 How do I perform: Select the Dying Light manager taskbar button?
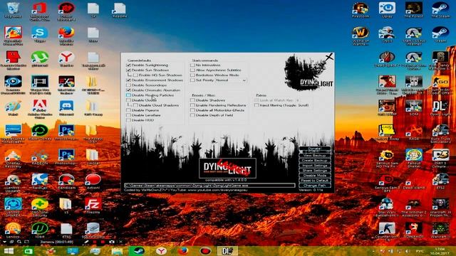227,251
